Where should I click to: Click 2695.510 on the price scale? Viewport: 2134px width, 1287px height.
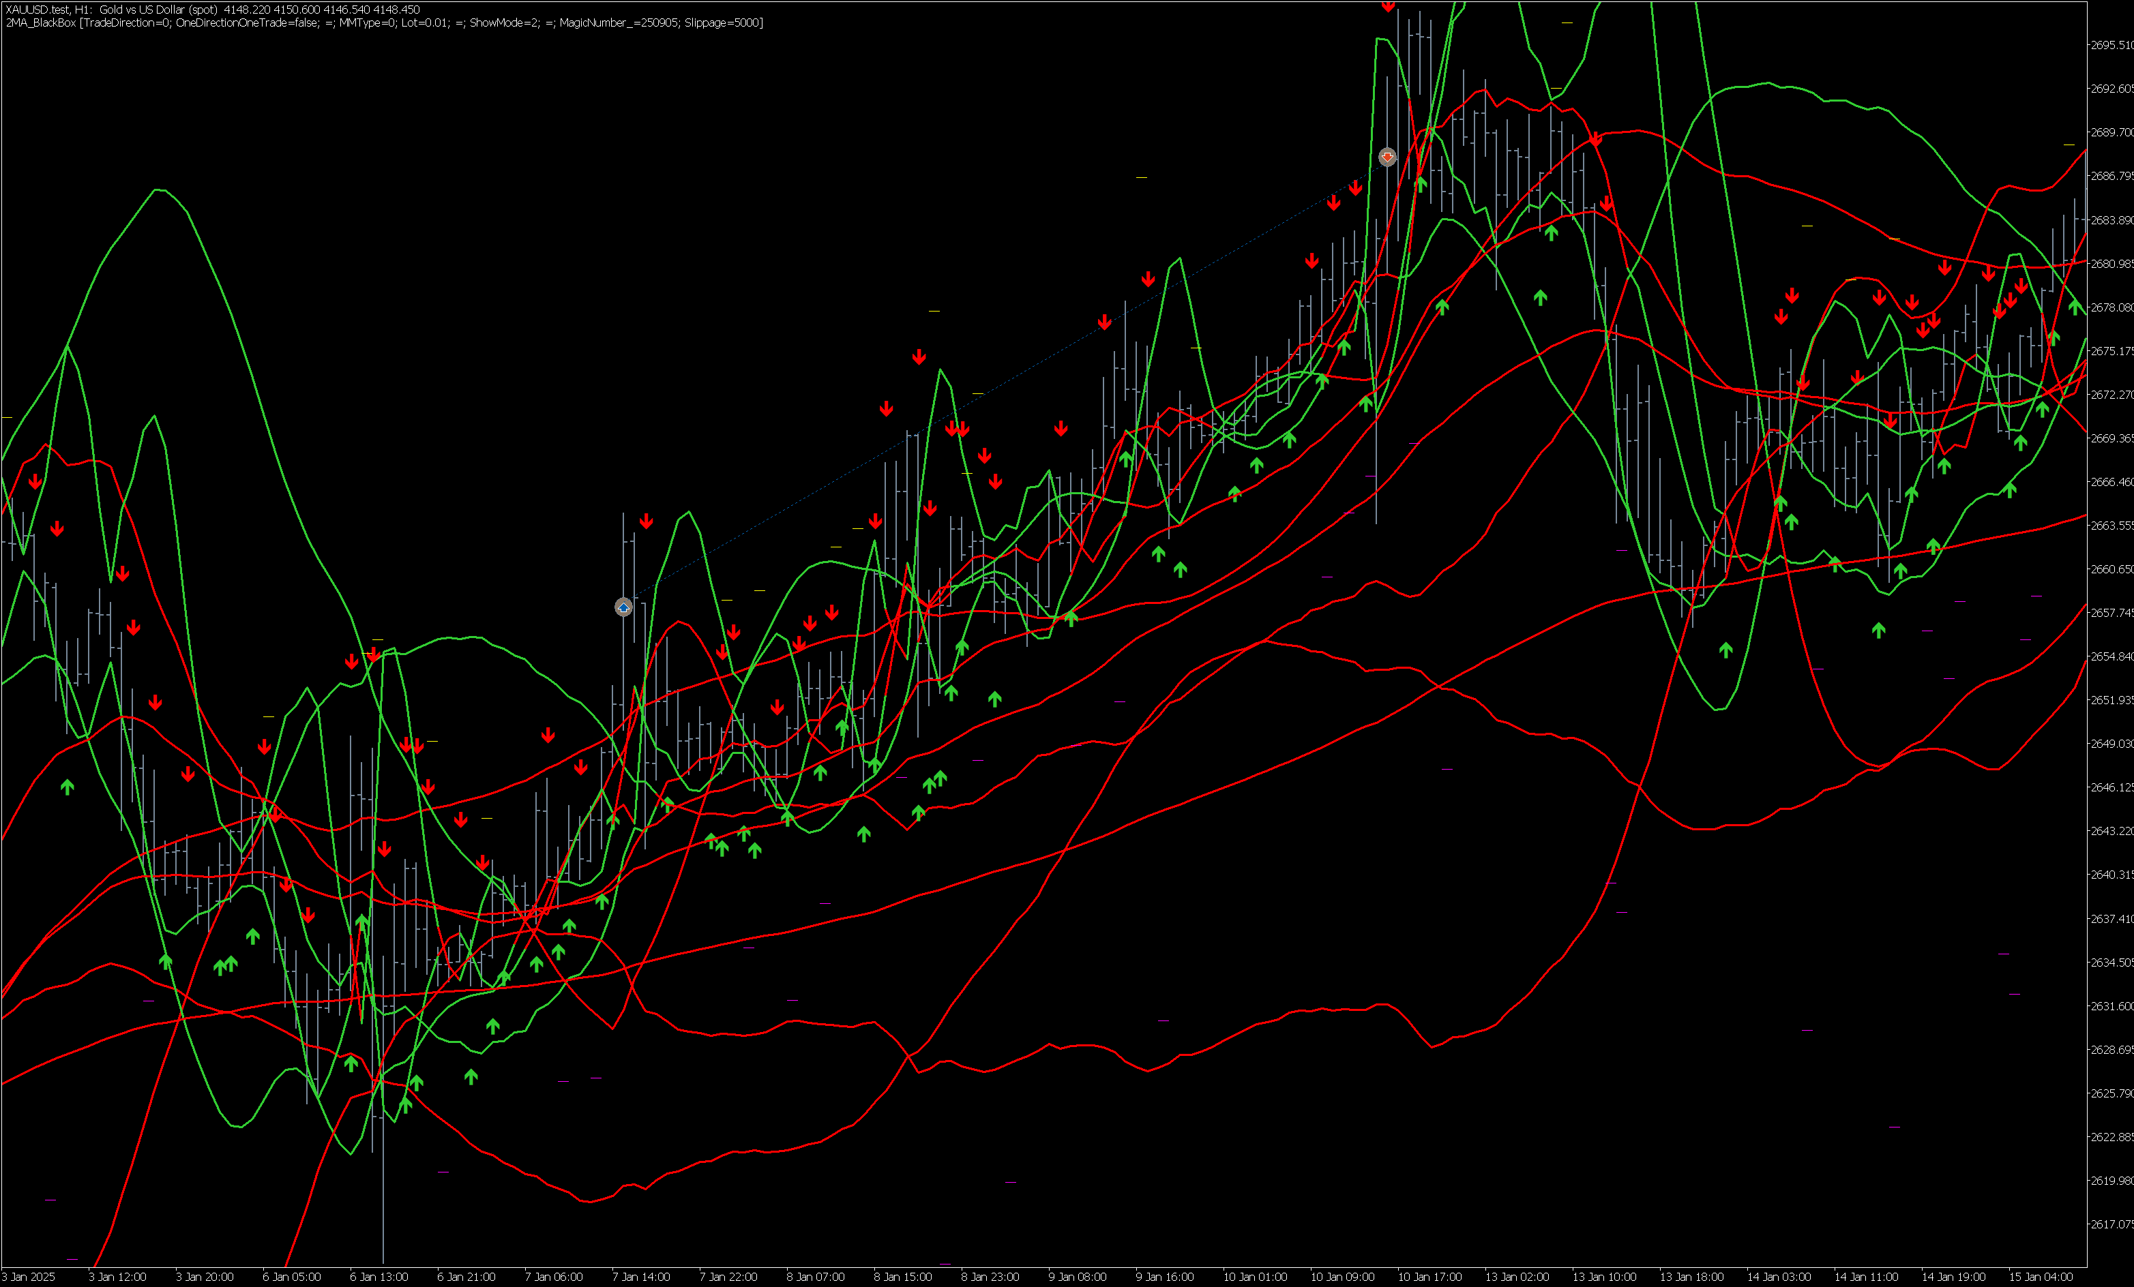point(2111,45)
